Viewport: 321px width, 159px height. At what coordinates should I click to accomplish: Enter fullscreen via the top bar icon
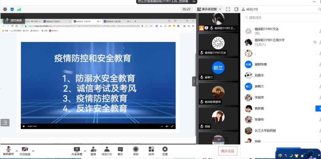[228, 9]
